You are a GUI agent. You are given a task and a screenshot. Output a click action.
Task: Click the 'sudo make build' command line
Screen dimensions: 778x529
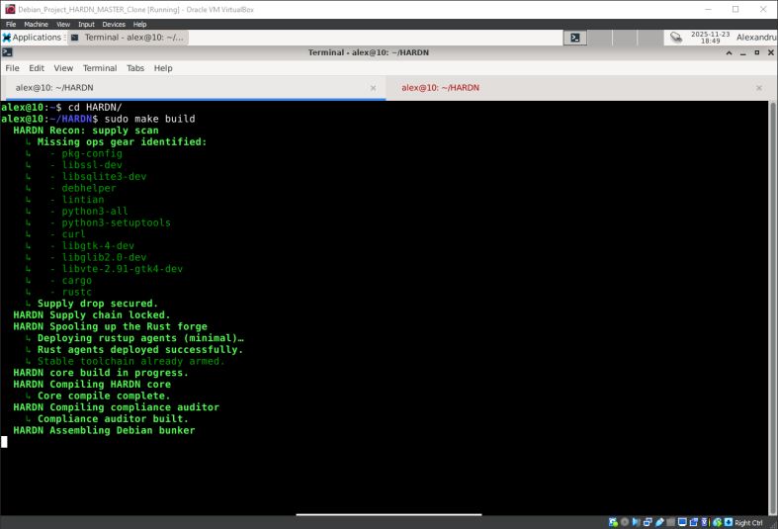click(x=149, y=119)
